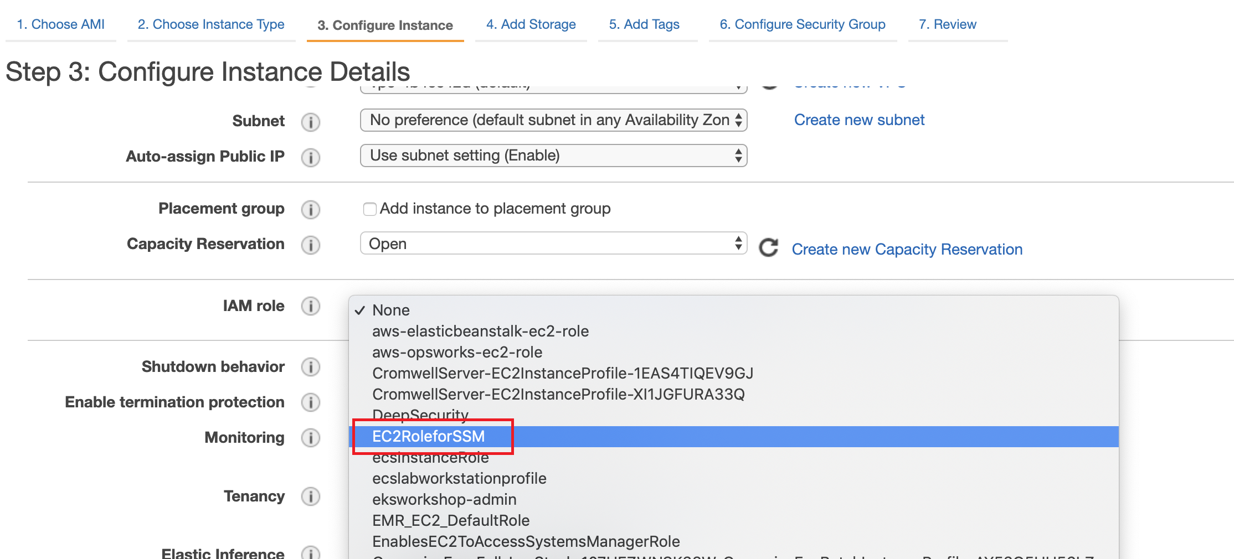The image size is (1234, 559).
Task: Click the Auto-assign Public IP info icon
Action: click(x=310, y=157)
